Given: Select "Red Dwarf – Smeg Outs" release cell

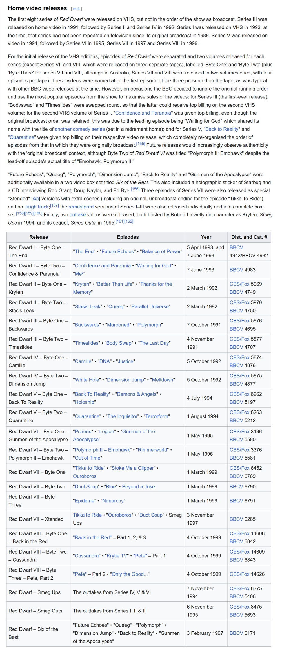Looking at the screenshot, I should tap(39, 611).
